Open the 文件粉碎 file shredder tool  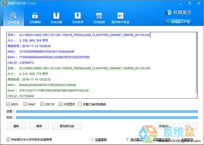coord(99,18)
